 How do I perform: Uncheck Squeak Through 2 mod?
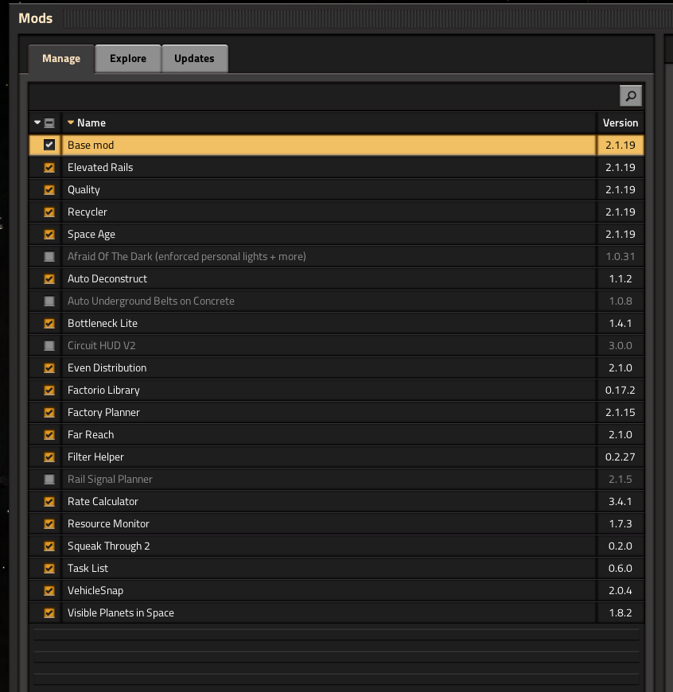point(49,546)
